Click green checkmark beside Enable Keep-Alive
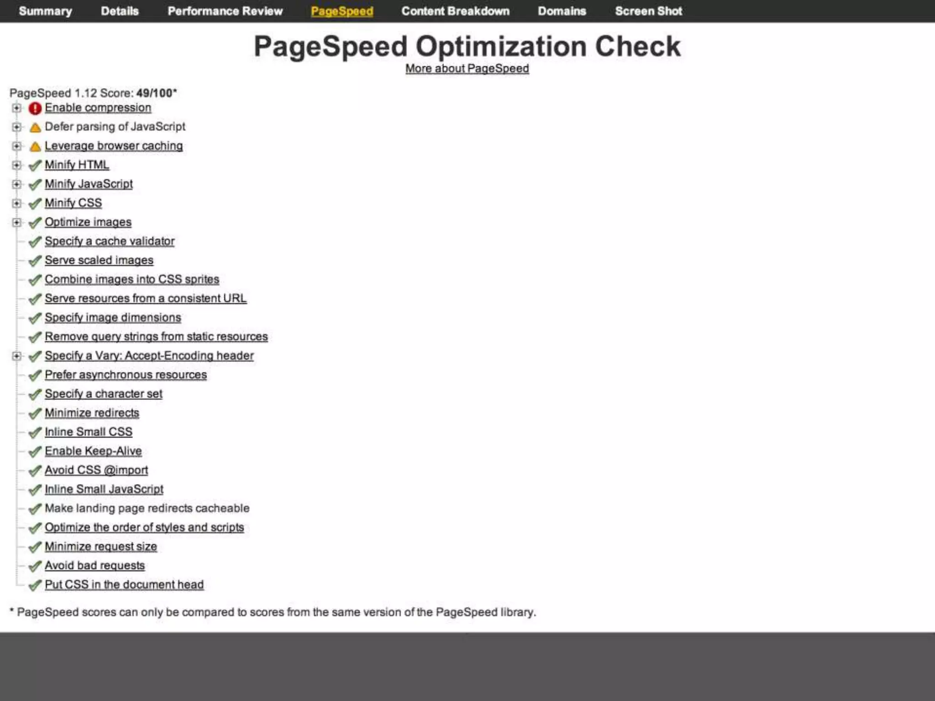 click(35, 452)
